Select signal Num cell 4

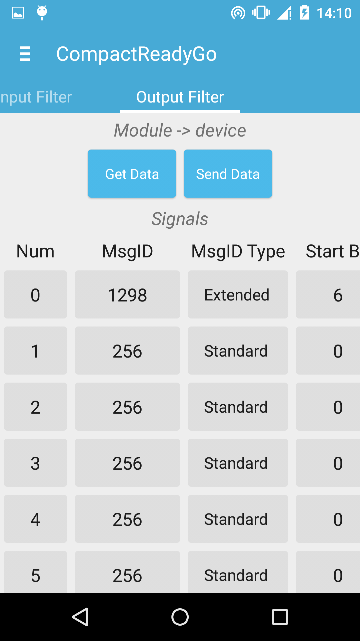click(x=35, y=519)
